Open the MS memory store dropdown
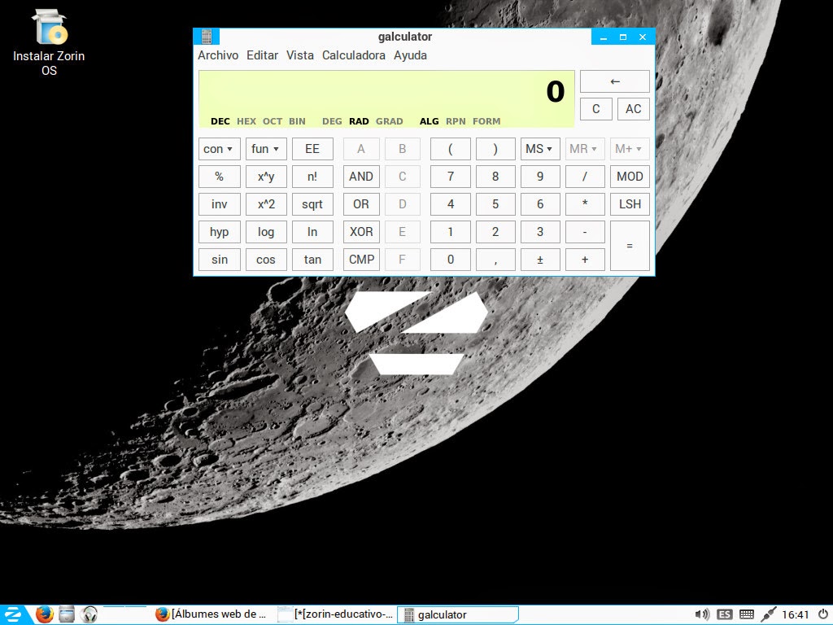The height and width of the screenshot is (625, 833). coord(539,148)
